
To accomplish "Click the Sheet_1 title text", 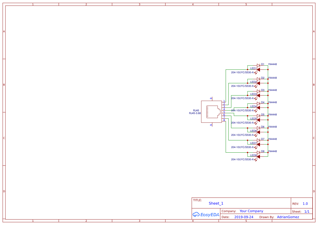I will (216, 203).
